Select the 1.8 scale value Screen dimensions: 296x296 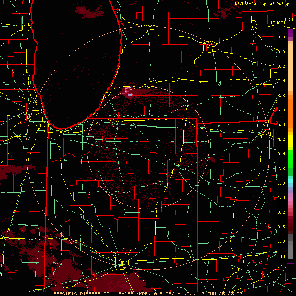[281, 183]
